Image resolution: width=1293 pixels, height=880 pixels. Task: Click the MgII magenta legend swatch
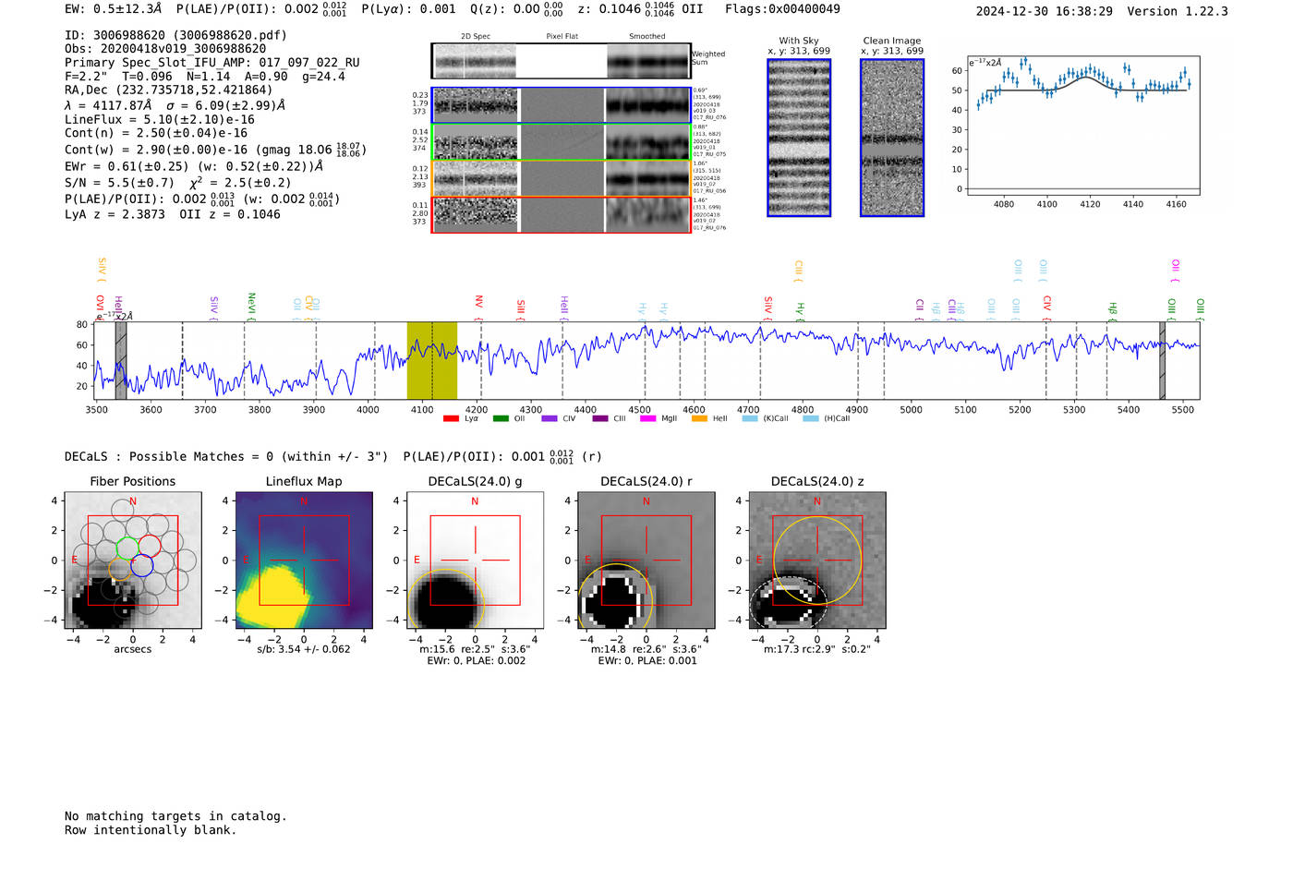click(647, 418)
